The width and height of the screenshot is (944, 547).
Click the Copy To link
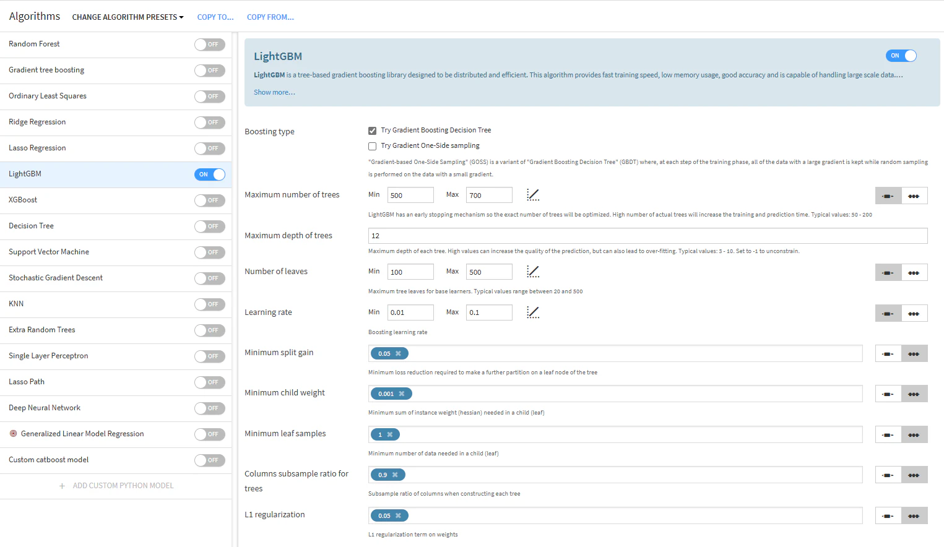click(x=215, y=17)
